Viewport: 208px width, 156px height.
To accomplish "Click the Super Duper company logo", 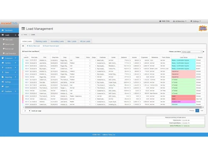I will [x=203, y=28].
